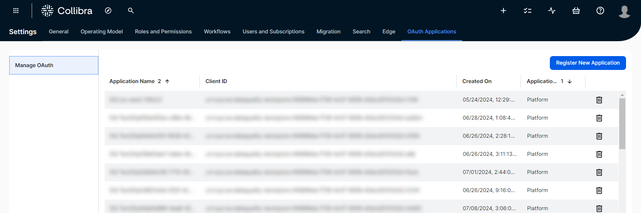
Task: Open the user profile avatar
Action: (624, 11)
